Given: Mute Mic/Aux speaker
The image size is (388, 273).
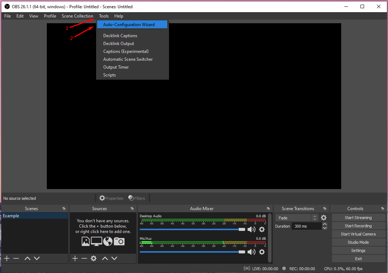Looking at the screenshot, I should point(252,252).
